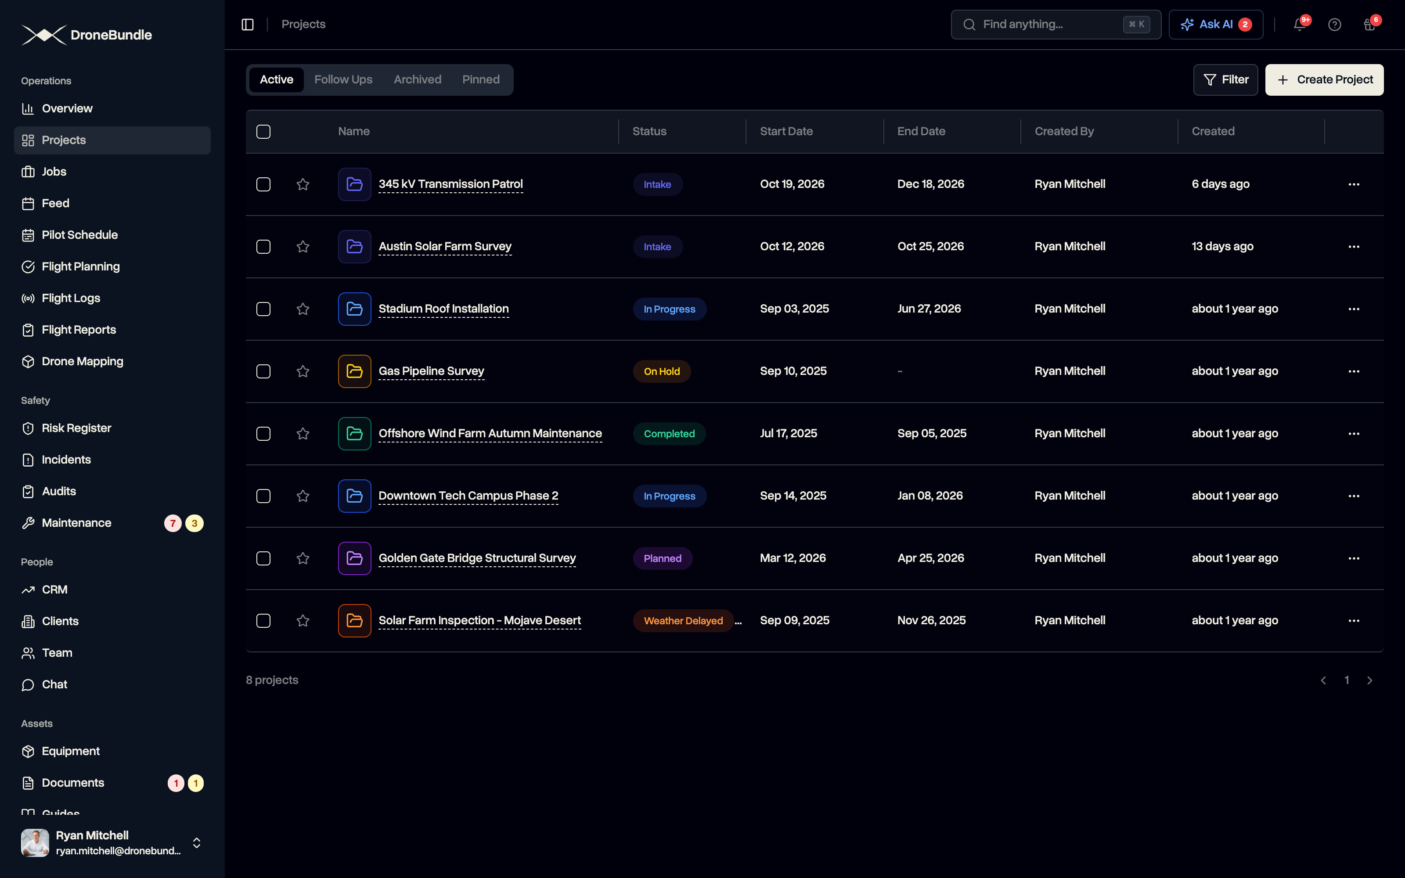The image size is (1405, 878).
Task: Open the Filter options
Action: (1225, 79)
